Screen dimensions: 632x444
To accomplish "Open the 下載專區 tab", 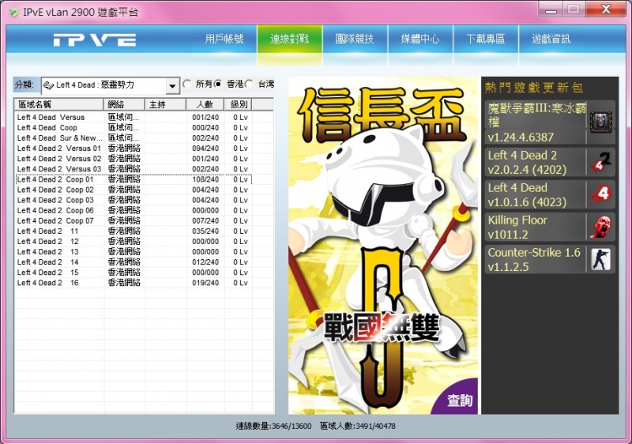I will click(486, 39).
